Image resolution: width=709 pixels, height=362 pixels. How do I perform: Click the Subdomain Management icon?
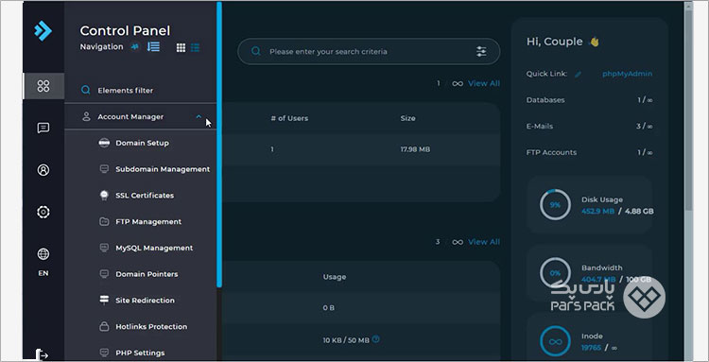tap(104, 169)
